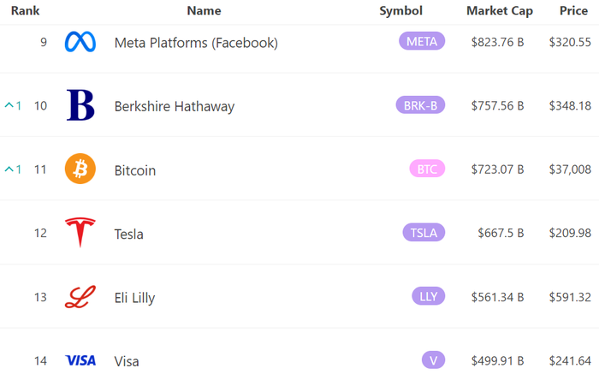
Task: Click the Meta Platforms infinity logo
Action: [80, 42]
